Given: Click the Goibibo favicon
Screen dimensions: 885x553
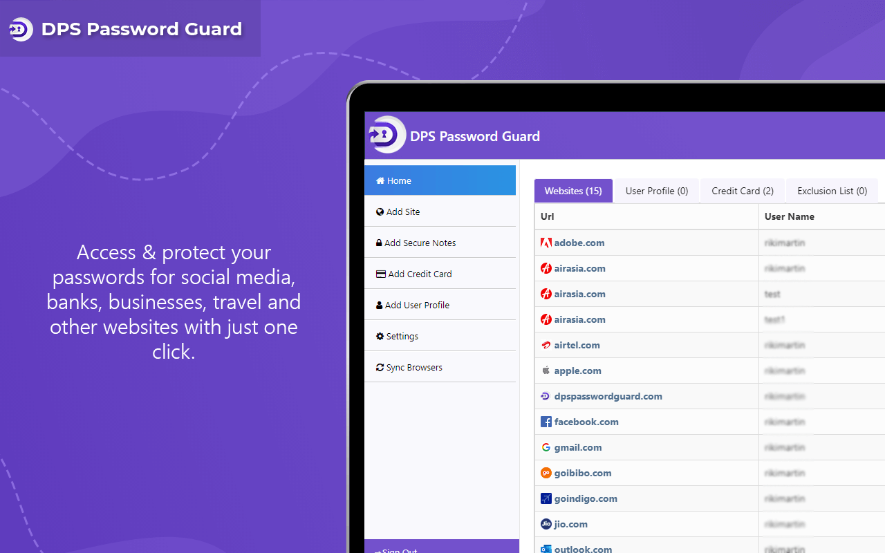Looking at the screenshot, I should (x=546, y=473).
